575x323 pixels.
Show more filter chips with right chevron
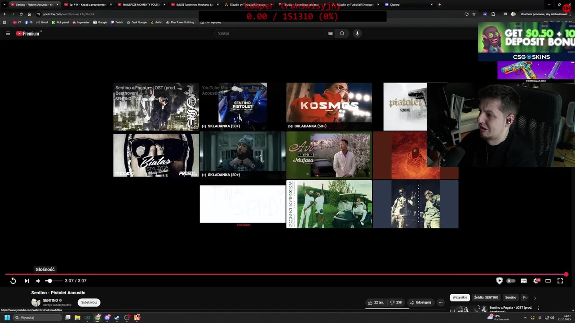(535, 297)
